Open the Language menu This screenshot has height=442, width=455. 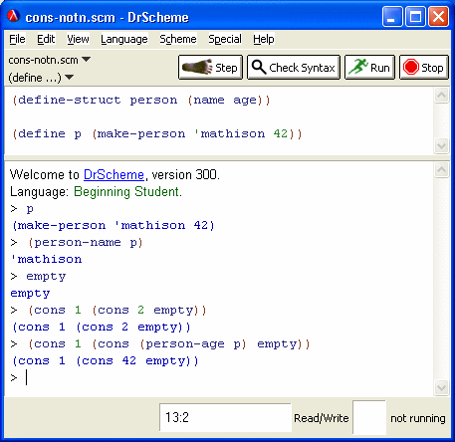(124, 39)
